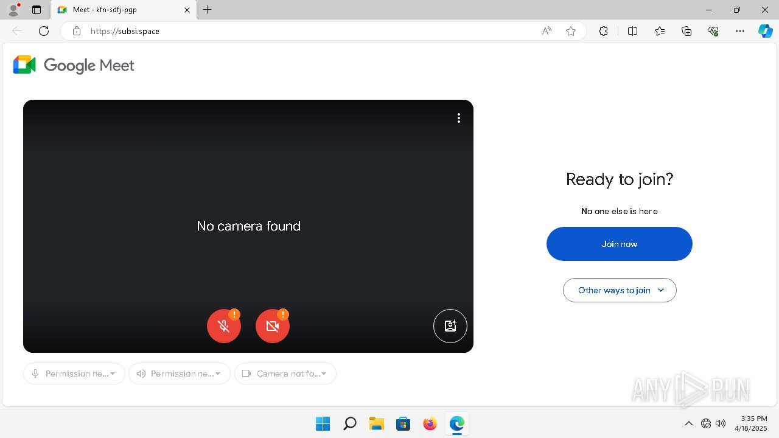Close the Meet - kfn-sdfj-pgp tab

187,10
